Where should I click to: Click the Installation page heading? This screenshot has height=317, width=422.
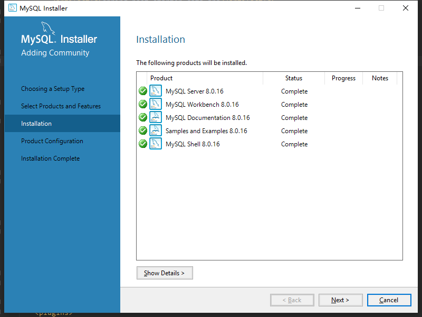tap(161, 39)
